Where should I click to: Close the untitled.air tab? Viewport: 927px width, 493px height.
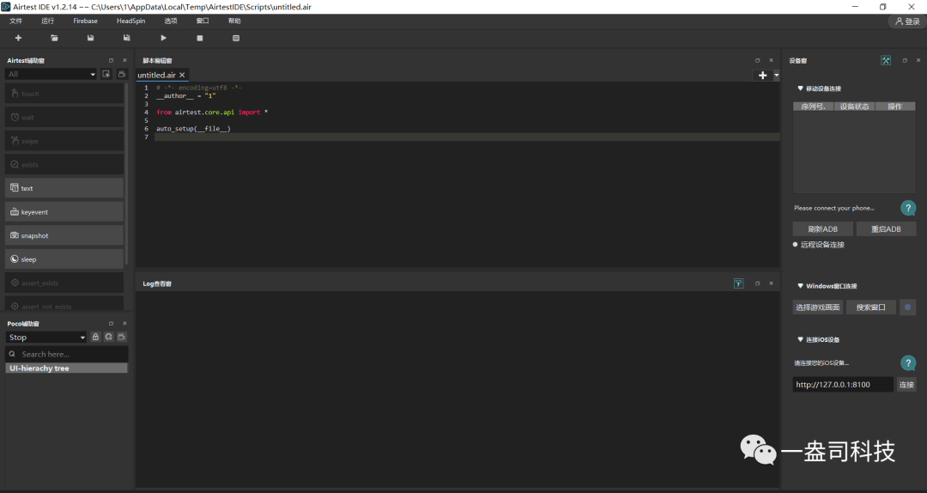pos(182,76)
